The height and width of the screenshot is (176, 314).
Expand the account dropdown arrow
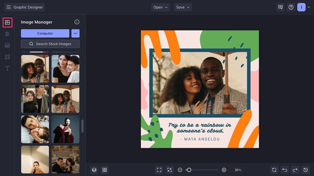(309, 7)
